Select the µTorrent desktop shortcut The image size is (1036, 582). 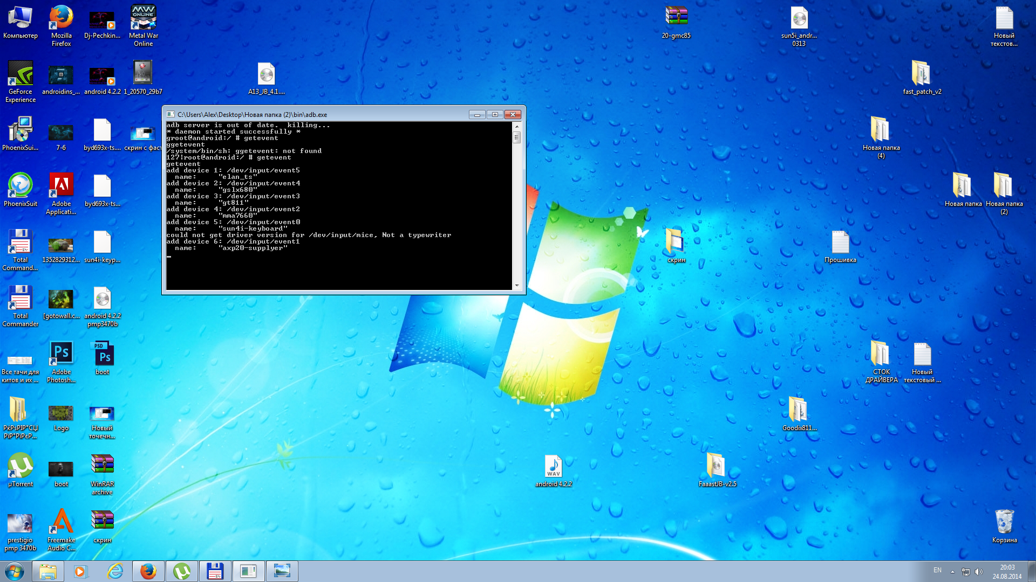pyautogui.click(x=21, y=467)
